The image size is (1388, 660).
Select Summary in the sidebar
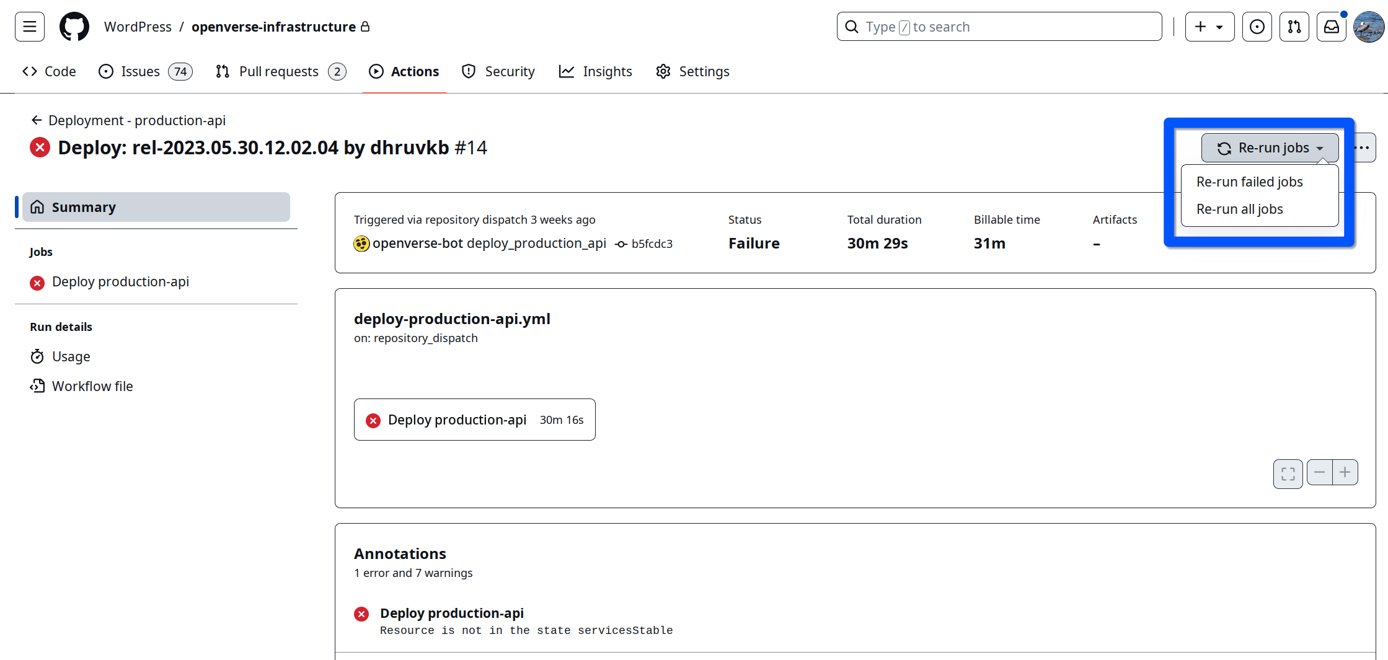(156, 207)
